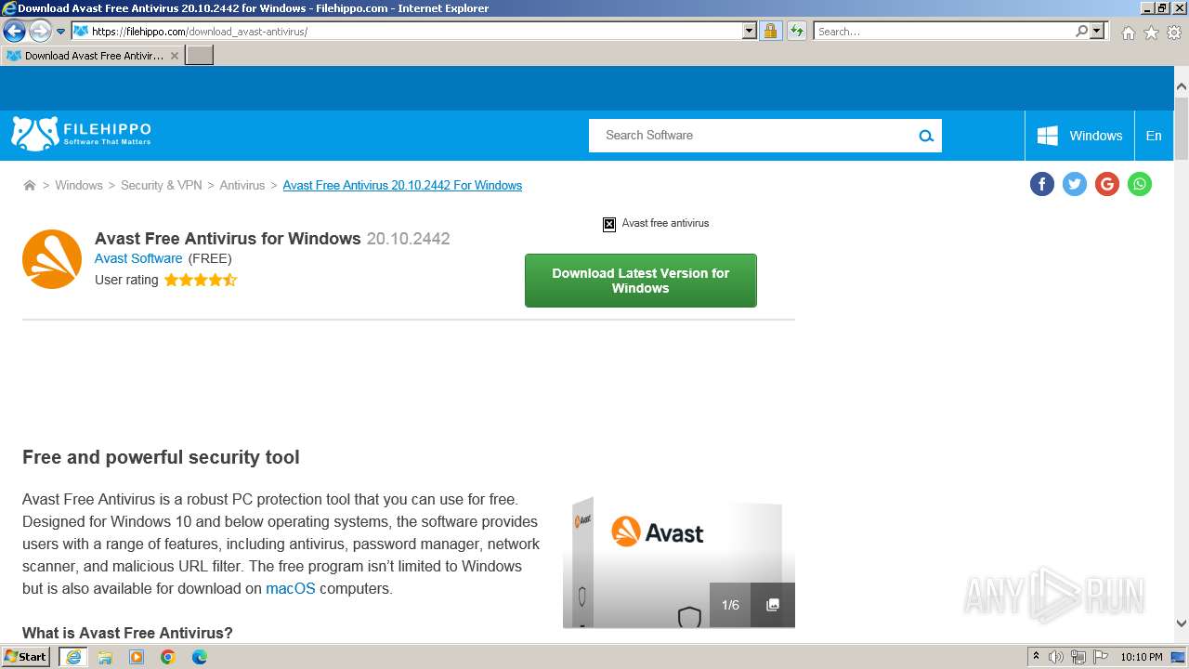Click Download Latest Version for Windows button
This screenshot has width=1189, height=669.
point(641,281)
